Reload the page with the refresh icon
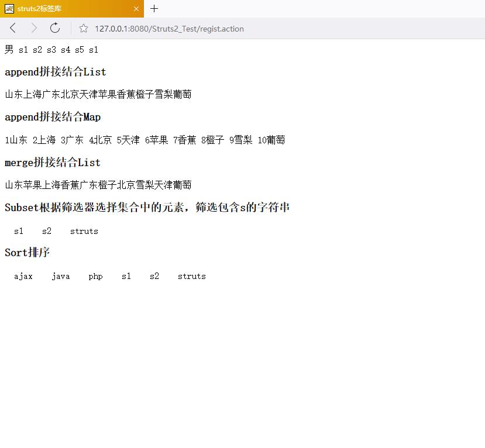The width and height of the screenshot is (485, 448). 55,28
